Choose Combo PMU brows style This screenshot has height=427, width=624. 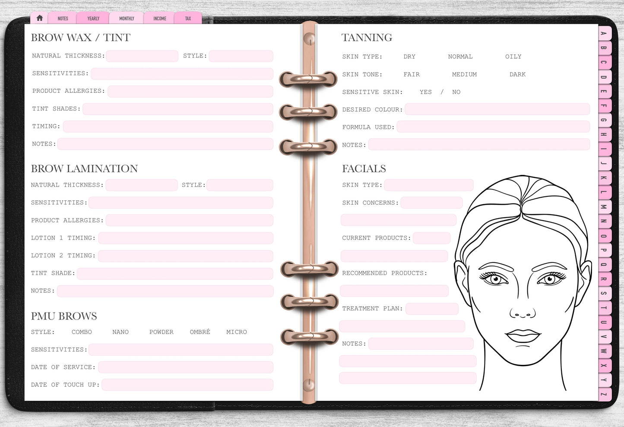coord(82,332)
